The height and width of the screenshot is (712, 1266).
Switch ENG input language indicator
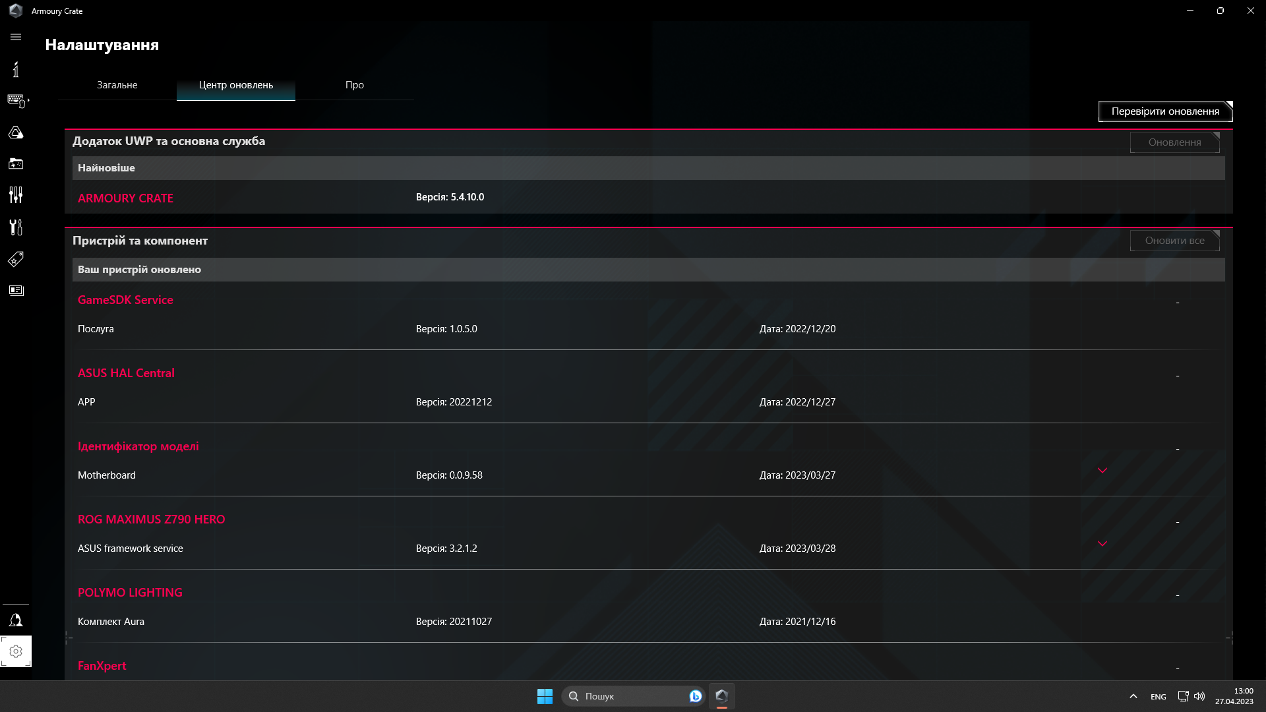pos(1158,697)
